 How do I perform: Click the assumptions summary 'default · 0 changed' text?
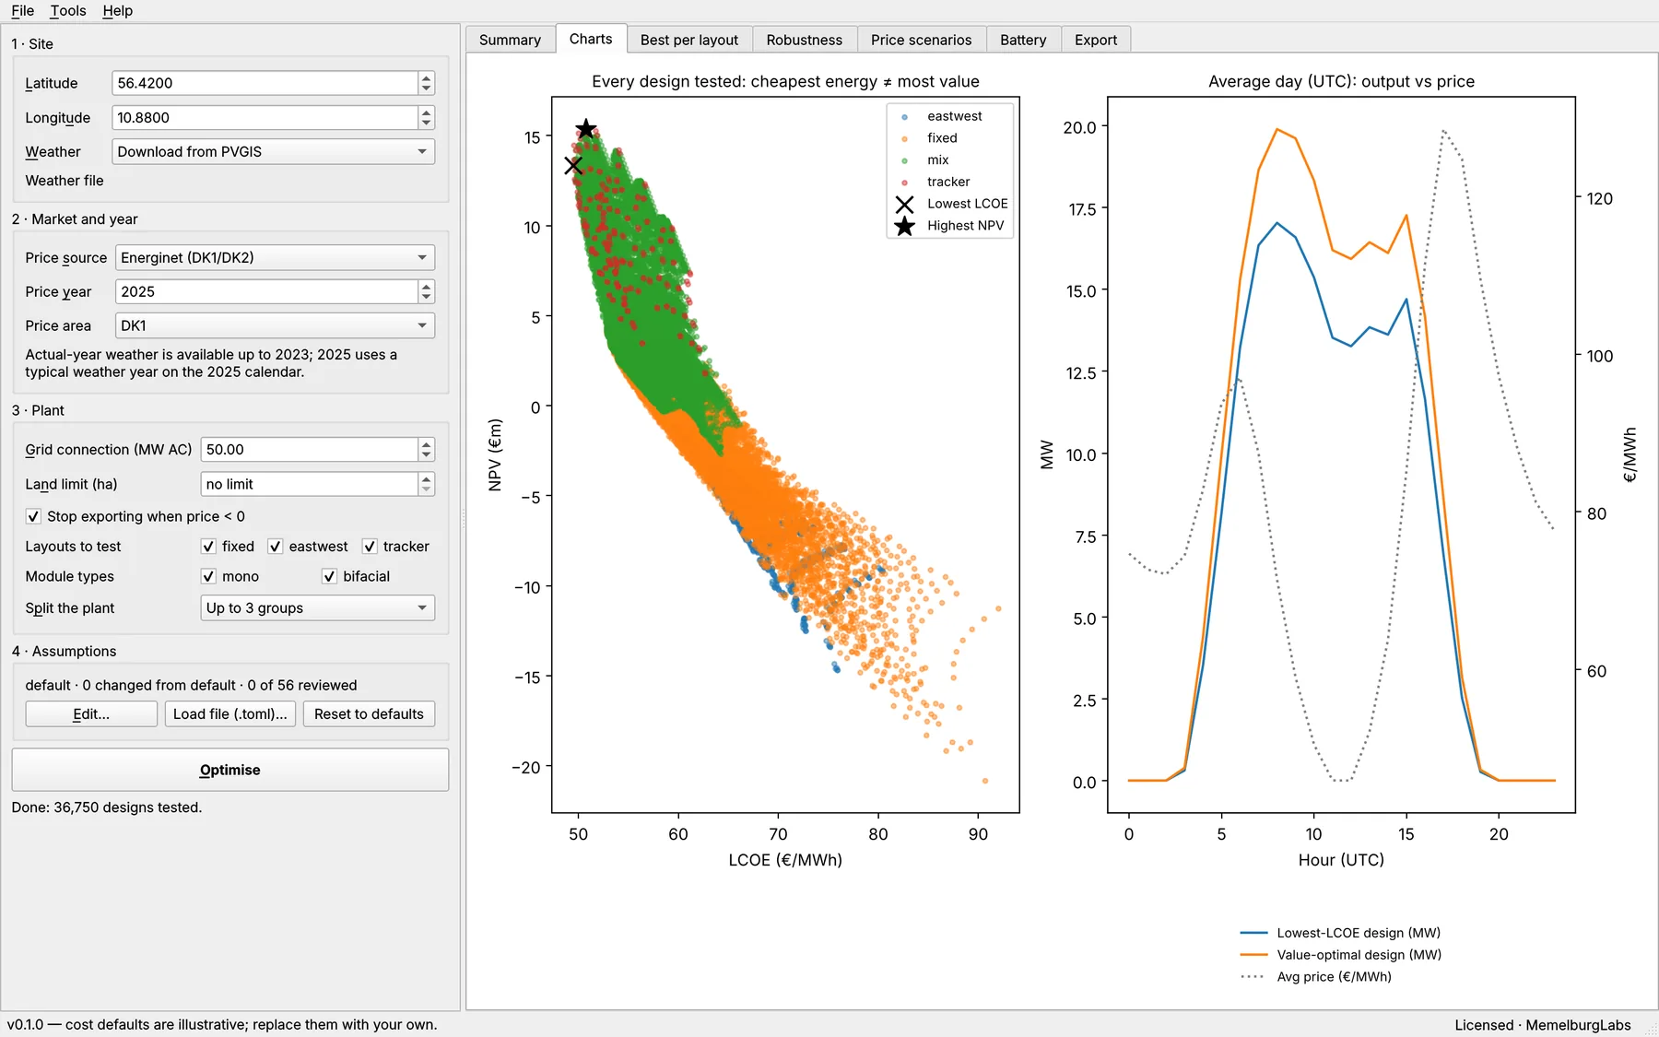[x=191, y=686]
